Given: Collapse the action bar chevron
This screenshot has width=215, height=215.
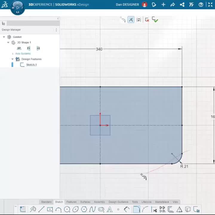Looking at the screenshot, I should (x=16, y=206).
